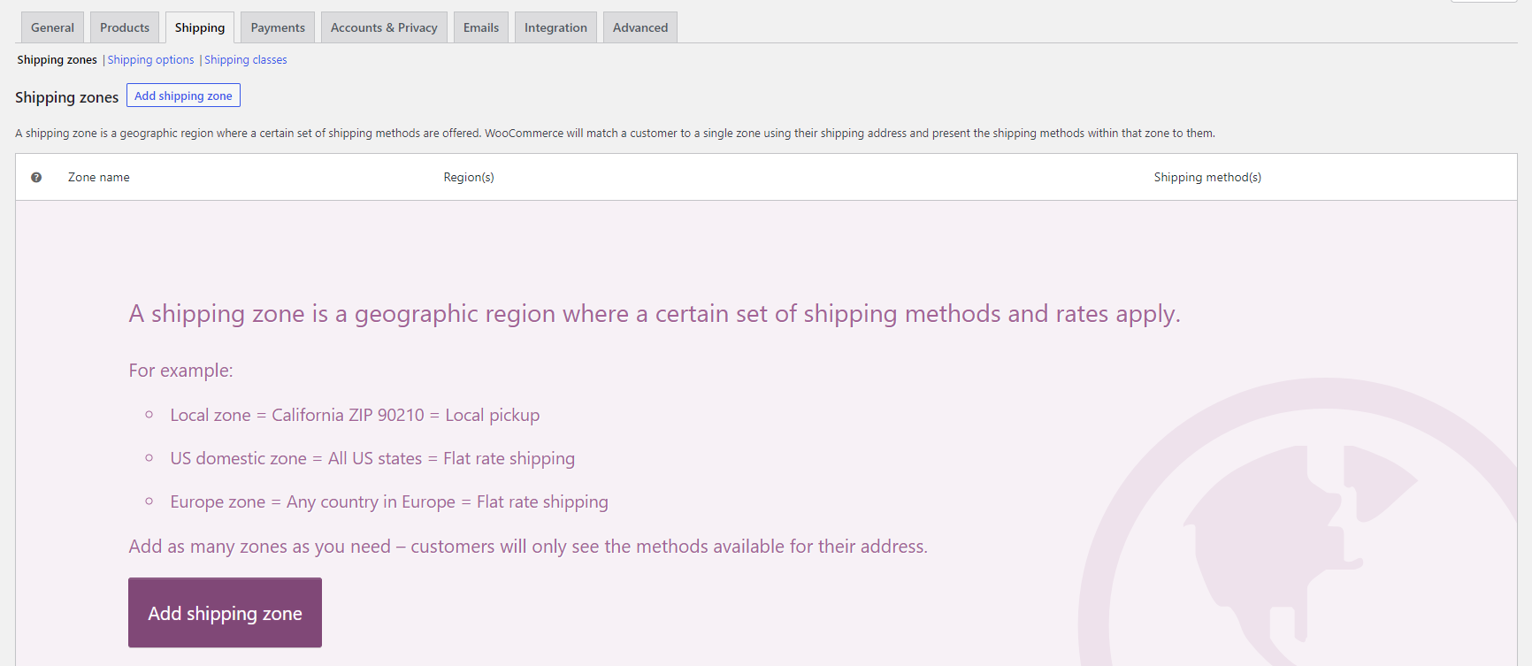Click the Zone name column header
This screenshot has width=1532, height=666.
[x=99, y=178]
